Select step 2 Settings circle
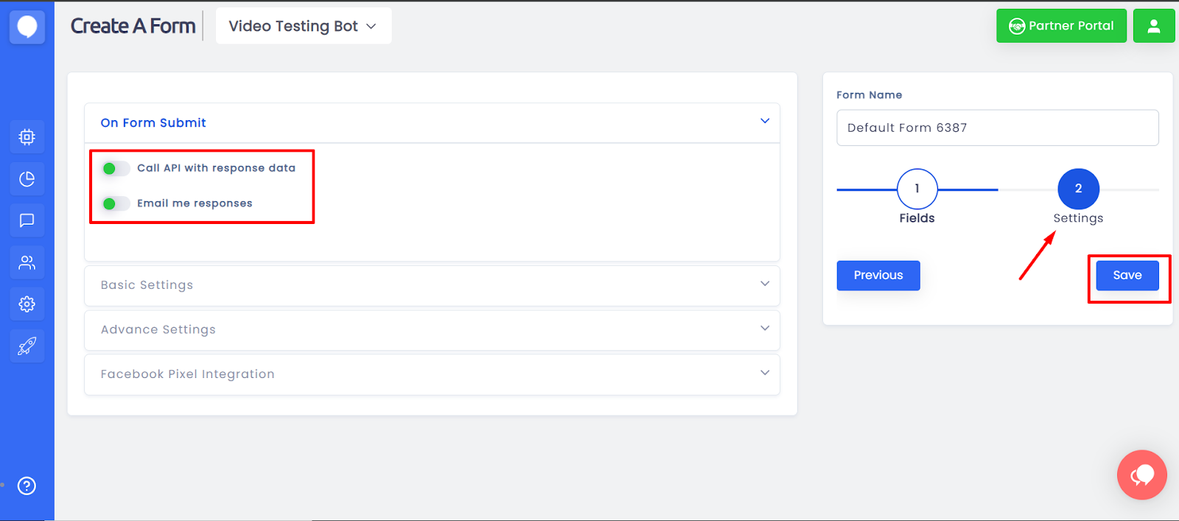 click(x=1078, y=189)
